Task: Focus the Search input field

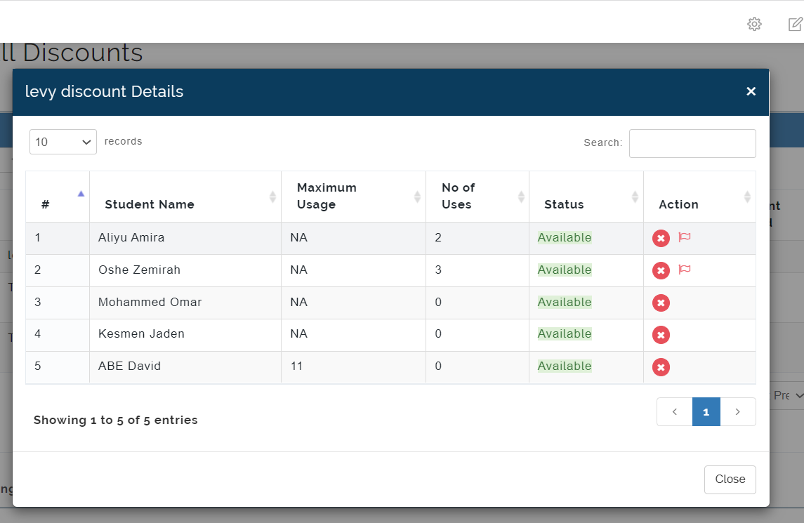Action: [692, 144]
